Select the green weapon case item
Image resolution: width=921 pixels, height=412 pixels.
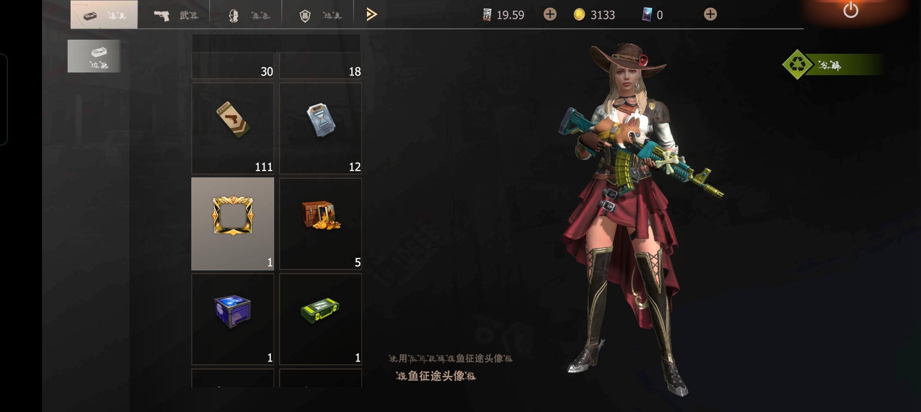pos(320,319)
